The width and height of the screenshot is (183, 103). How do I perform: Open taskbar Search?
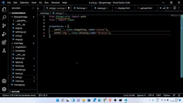tap(63, 100)
